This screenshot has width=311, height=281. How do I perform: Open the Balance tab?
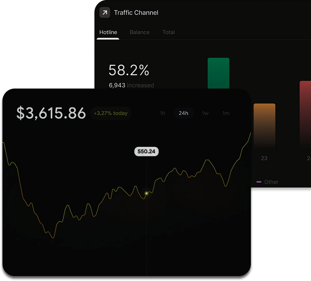(140, 32)
